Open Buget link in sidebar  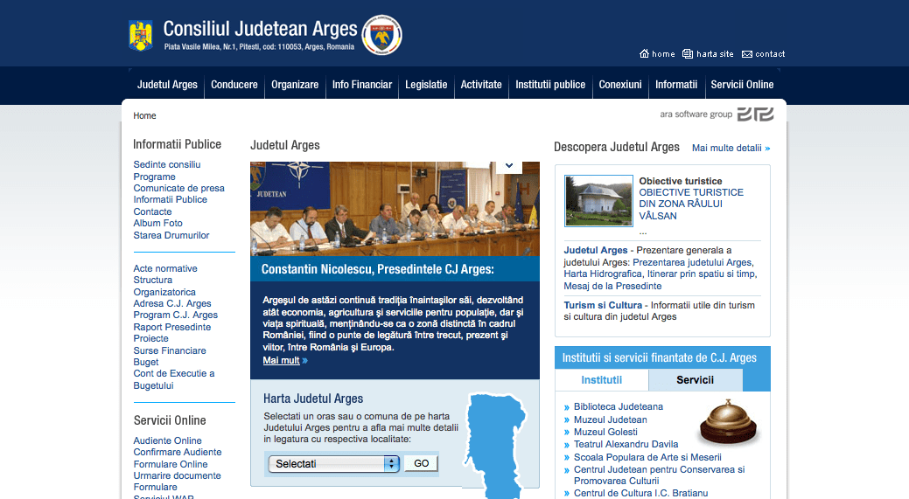(x=146, y=363)
